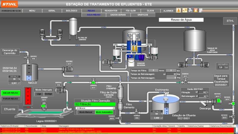The height and width of the screenshot is (134, 238).
Task: Open the ALARMES tab
Action: pos(168,11)
